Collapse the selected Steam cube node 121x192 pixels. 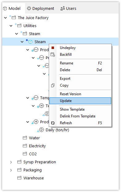coord(22,42)
